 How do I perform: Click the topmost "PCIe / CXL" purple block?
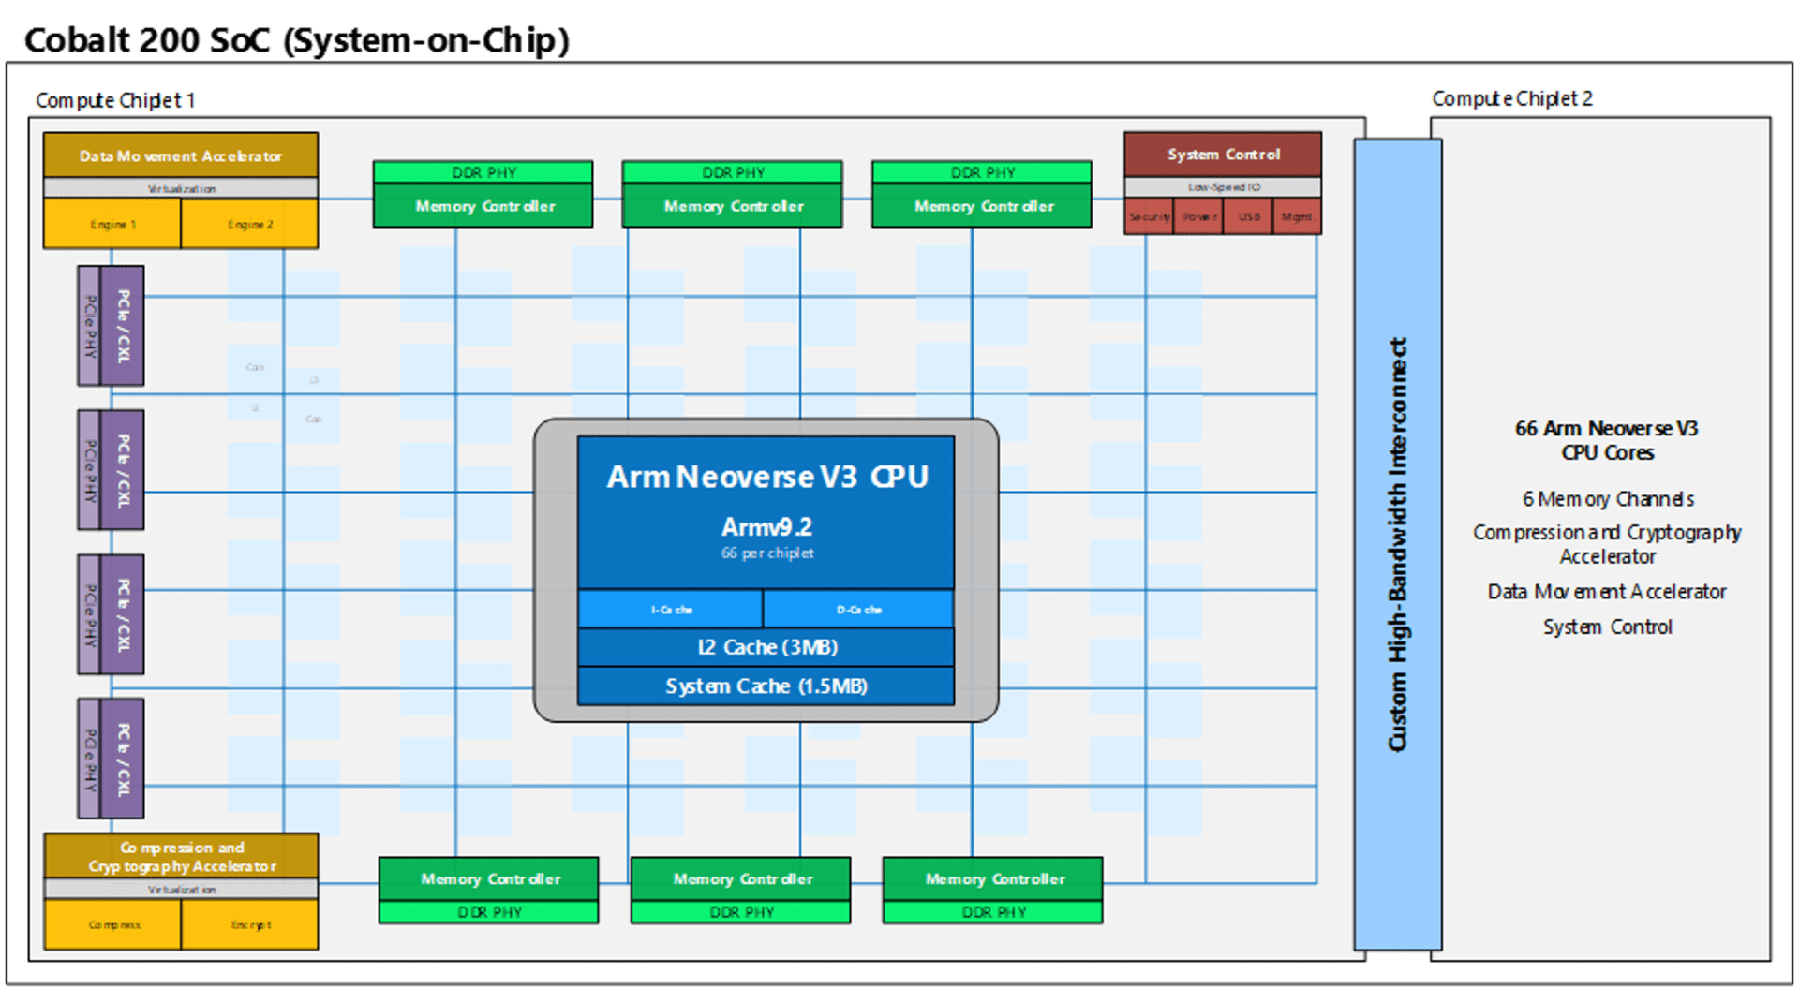(123, 326)
